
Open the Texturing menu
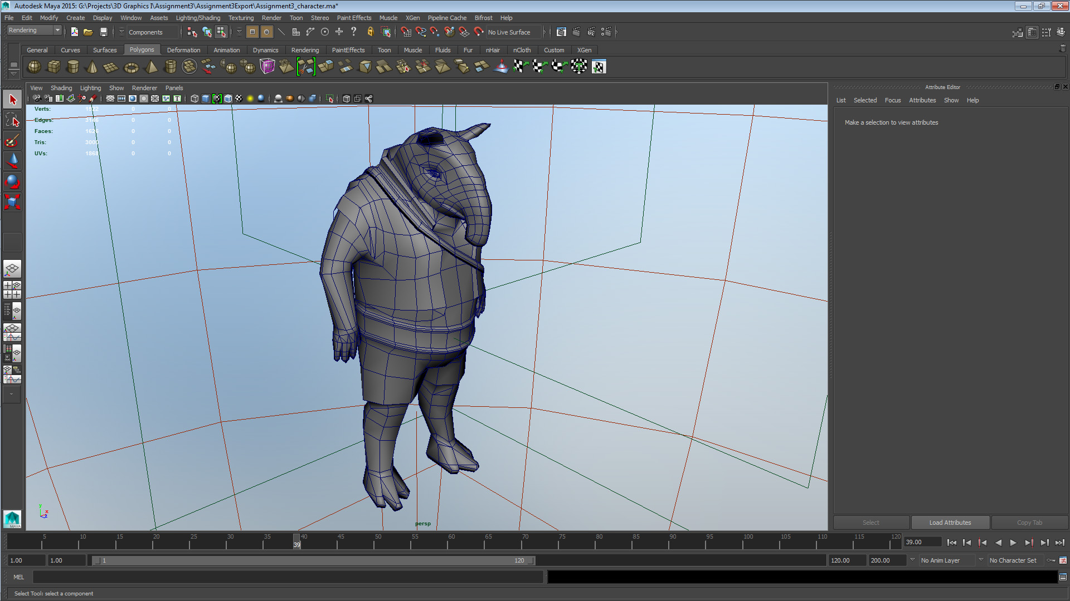(241, 17)
